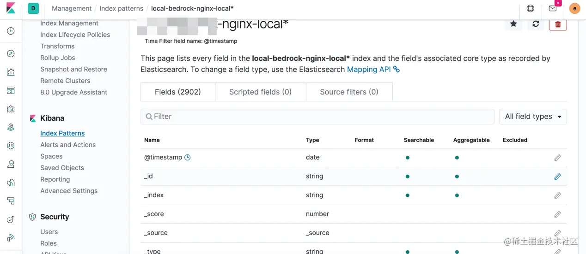Open Discover from the compass icon
This screenshot has width=586, height=254.
point(11,54)
